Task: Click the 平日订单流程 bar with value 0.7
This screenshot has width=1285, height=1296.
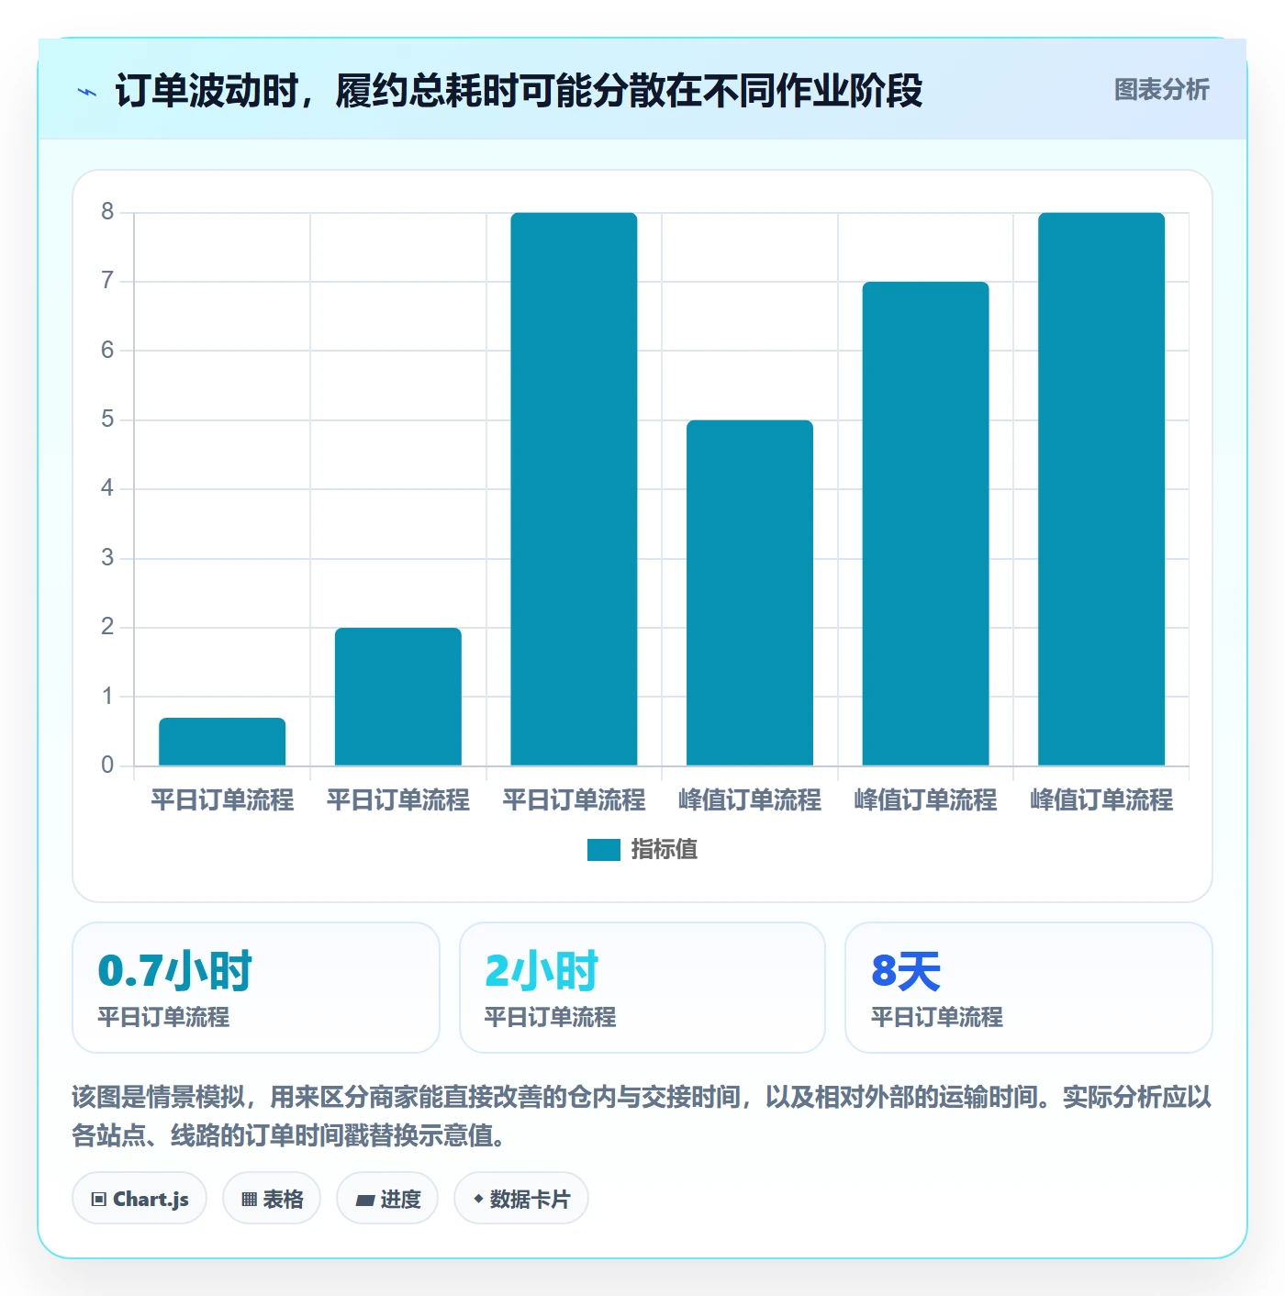Action: click(x=222, y=742)
